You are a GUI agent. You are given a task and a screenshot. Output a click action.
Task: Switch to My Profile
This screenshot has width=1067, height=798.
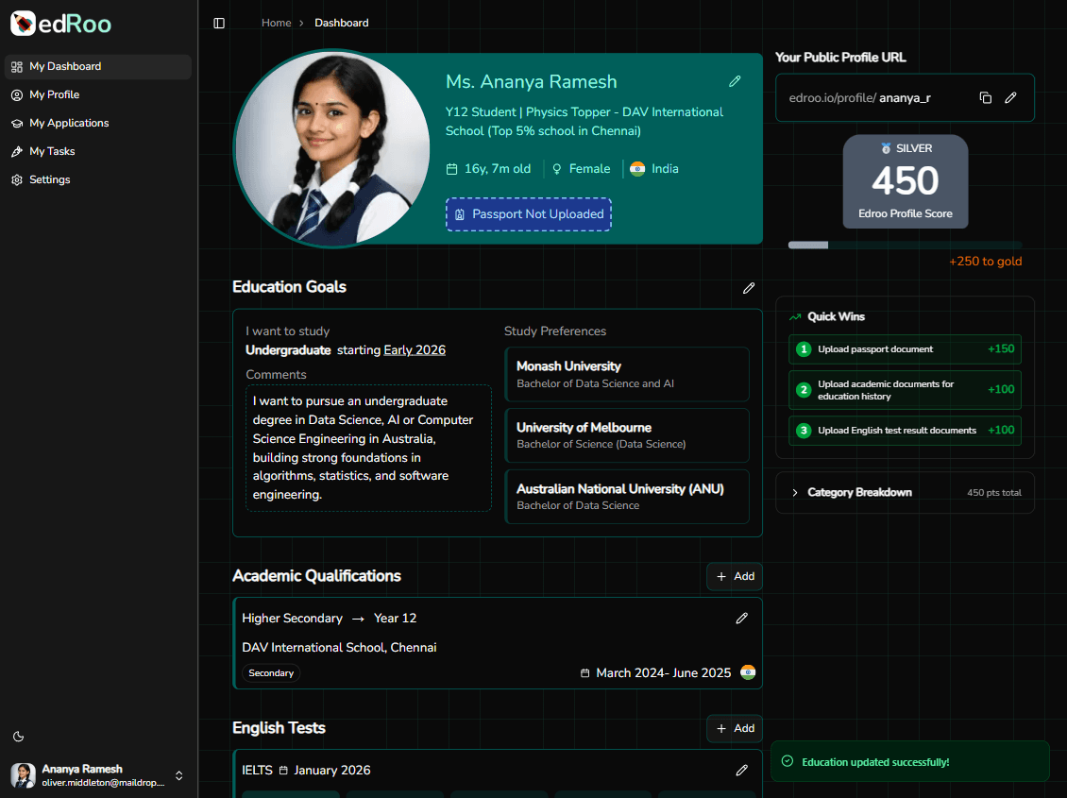point(52,94)
